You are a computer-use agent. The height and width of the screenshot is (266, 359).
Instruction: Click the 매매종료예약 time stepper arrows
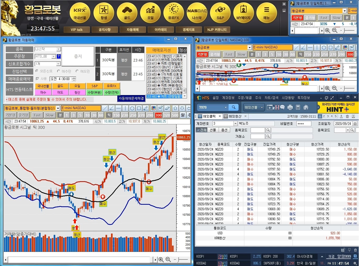pos(74,79)
